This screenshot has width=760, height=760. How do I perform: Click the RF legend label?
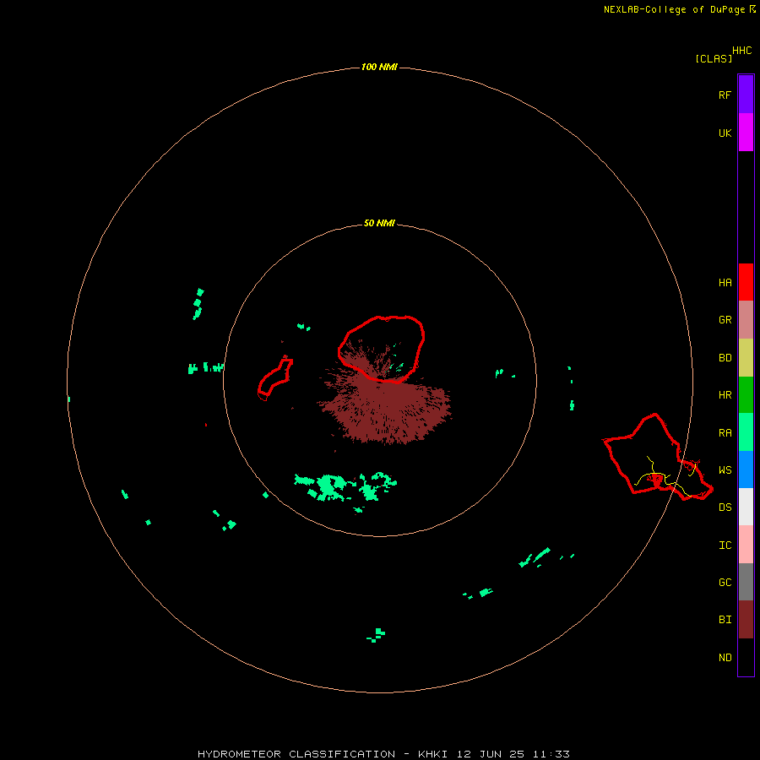point(725,95)
